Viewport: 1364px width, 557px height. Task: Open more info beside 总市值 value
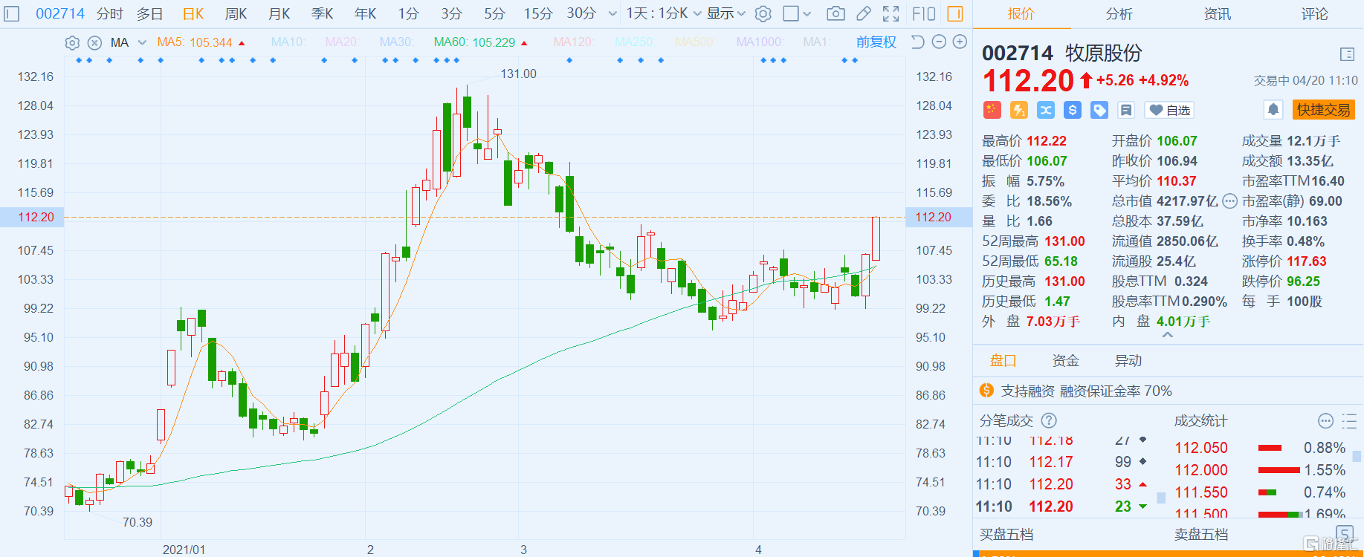click(1230, 201)
